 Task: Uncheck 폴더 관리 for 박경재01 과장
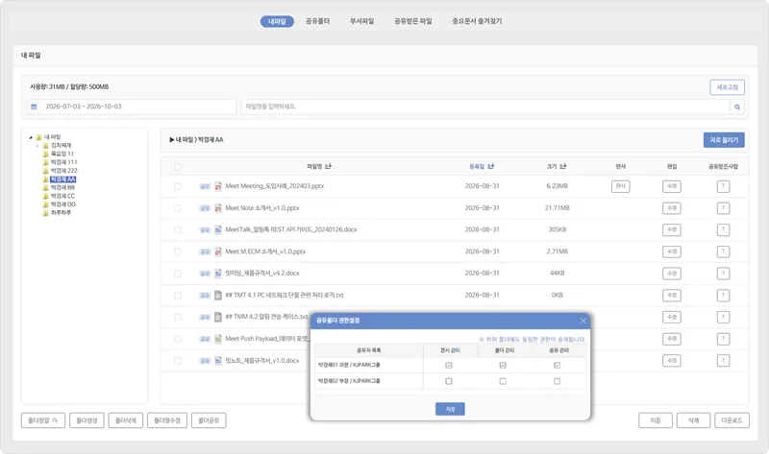[503, 366]
